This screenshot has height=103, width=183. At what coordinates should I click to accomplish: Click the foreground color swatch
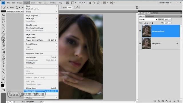(x=3, y=85)
